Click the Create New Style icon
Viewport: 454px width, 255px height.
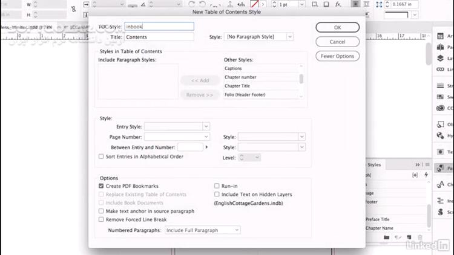coord(409,237)
